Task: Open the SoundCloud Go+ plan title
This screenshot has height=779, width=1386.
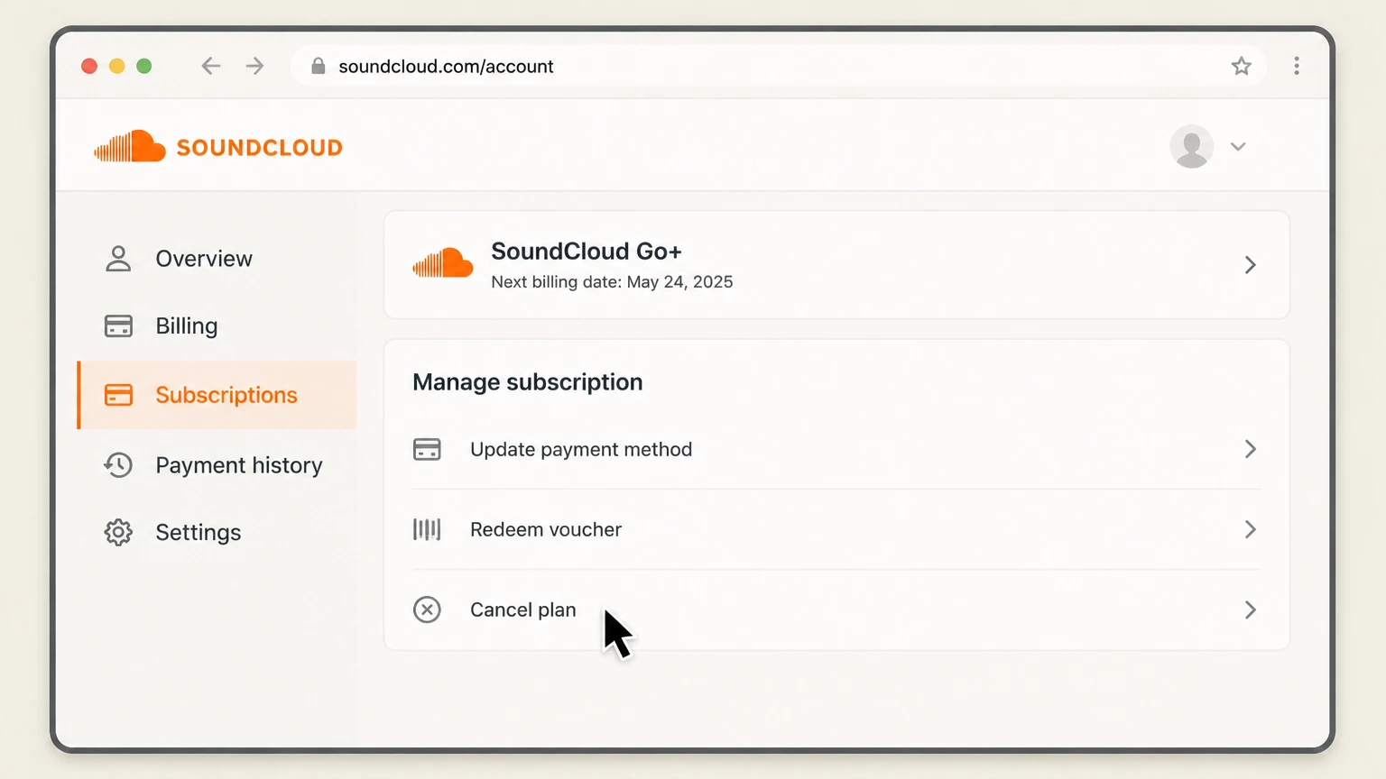Action: (587, 252)
